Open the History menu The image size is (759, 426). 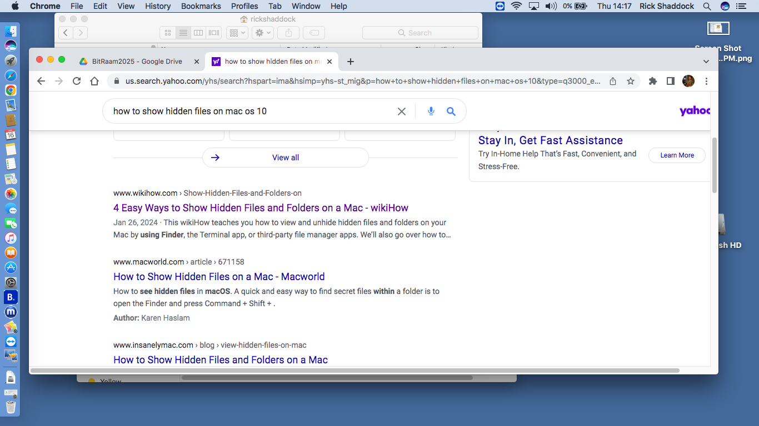tap(158, 6)
